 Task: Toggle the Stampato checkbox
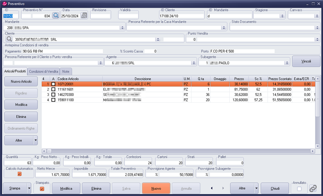pyautogui.click(x=42, y=188)
